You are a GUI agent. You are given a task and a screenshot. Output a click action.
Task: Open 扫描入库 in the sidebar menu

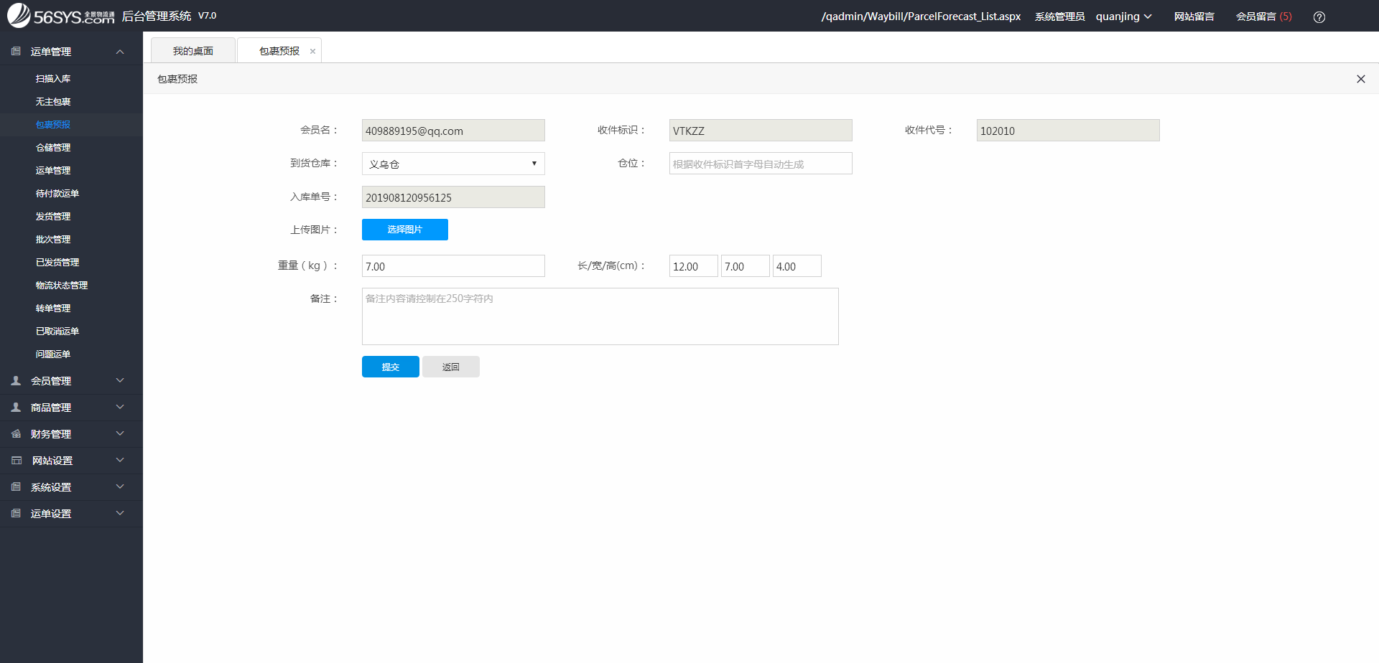[x=53, y=79]
